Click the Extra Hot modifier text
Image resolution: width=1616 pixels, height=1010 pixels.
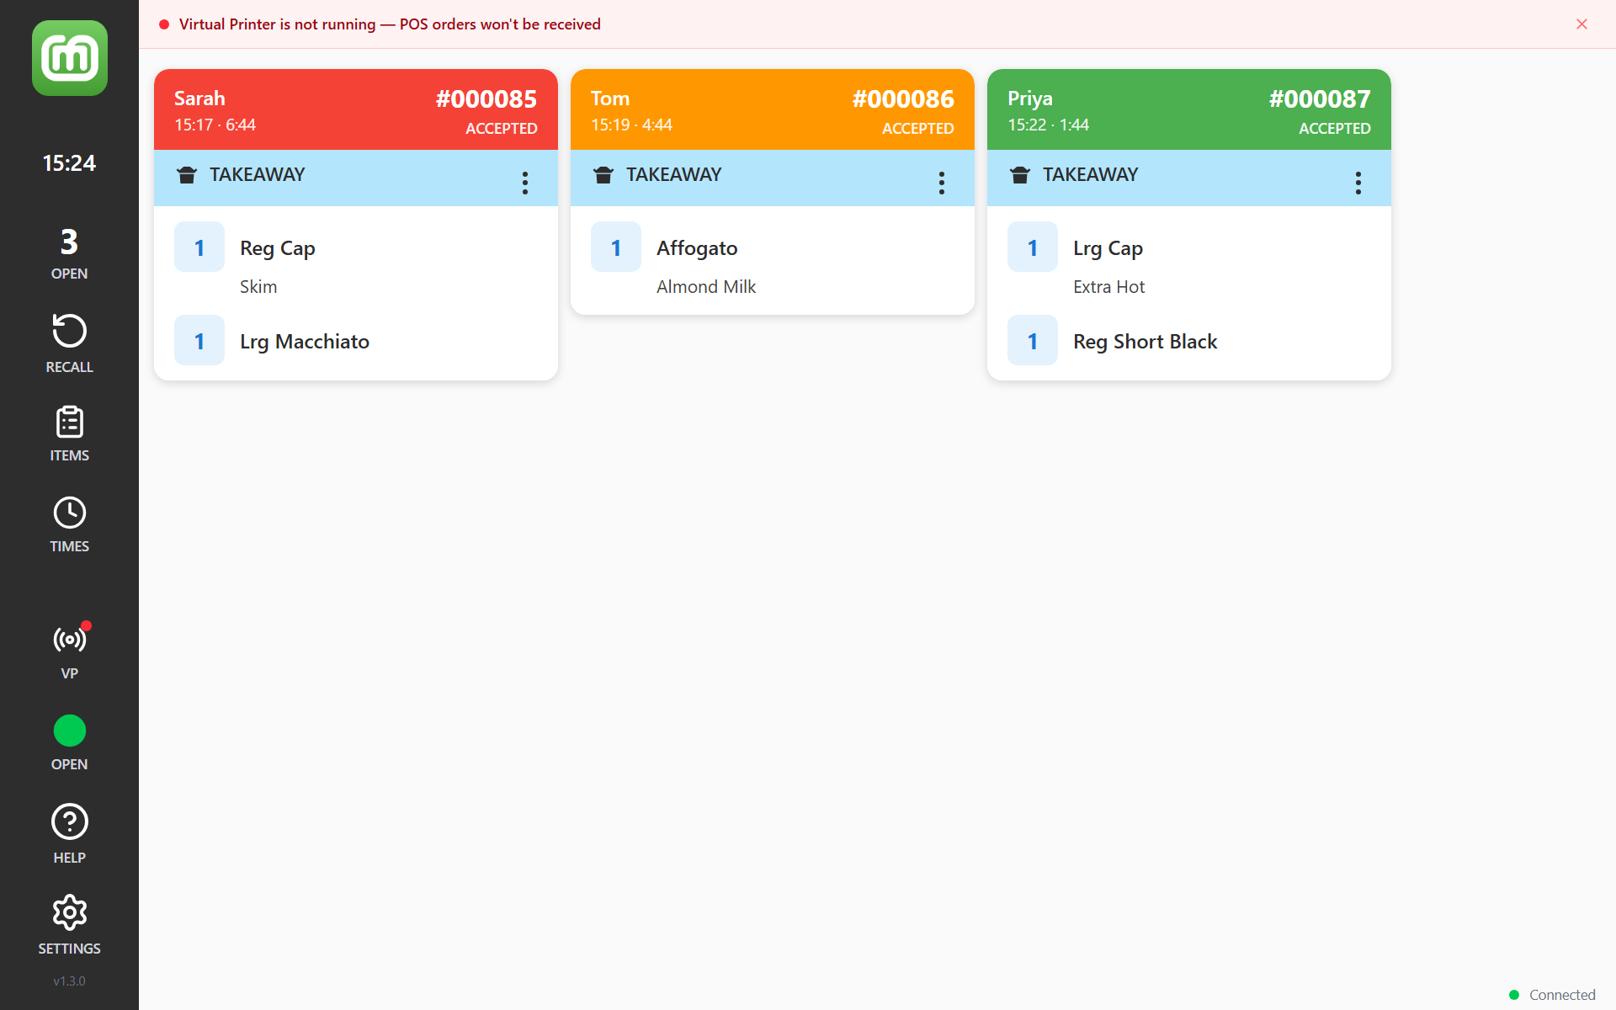pos(1109,287)
